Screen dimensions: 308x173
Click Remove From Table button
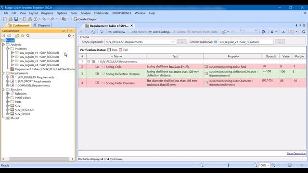click(202, 32)
